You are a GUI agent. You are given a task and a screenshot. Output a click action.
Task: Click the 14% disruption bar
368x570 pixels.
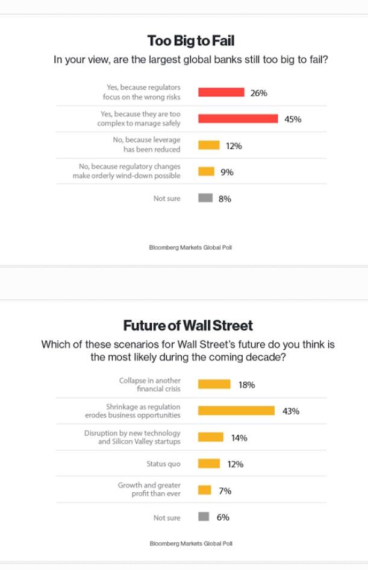211,437
